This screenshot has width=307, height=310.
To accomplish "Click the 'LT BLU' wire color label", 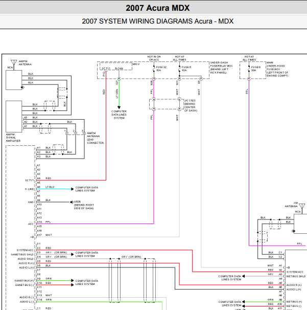I will (50, 187).
